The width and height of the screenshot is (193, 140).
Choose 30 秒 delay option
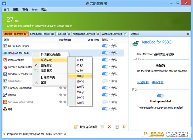click(x=80, y=60)
